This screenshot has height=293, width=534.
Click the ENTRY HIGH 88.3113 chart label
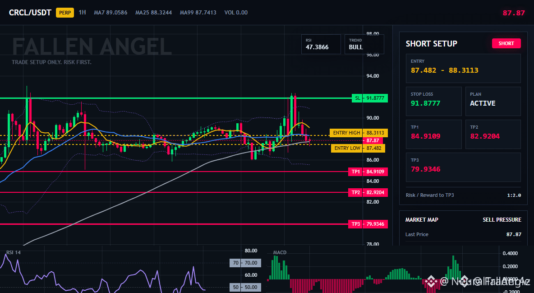[x=359, y=133]
